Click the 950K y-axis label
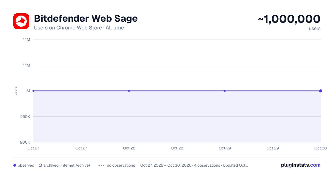 click(x=25, y=116)
